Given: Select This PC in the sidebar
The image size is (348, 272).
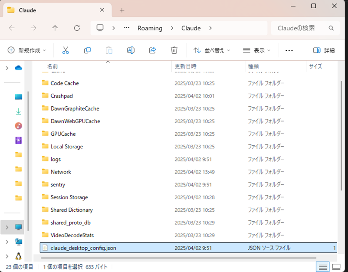Looking at the screenshot, I should point(18,227).
